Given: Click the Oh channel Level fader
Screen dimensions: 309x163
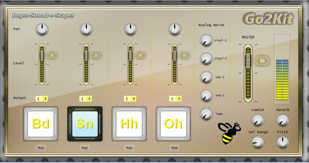Looking at the screenshot, I should (175, 64).
